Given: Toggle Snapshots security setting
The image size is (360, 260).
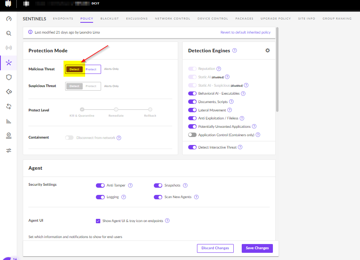Looking at the screenshot, I should pyautogui.click(x=158, y=185).
